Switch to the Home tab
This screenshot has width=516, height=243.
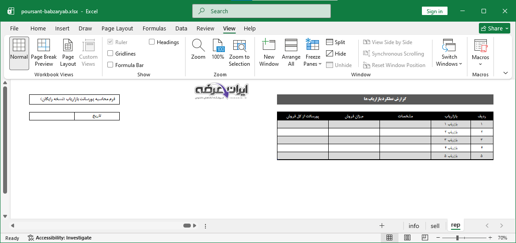click(38, 29)
